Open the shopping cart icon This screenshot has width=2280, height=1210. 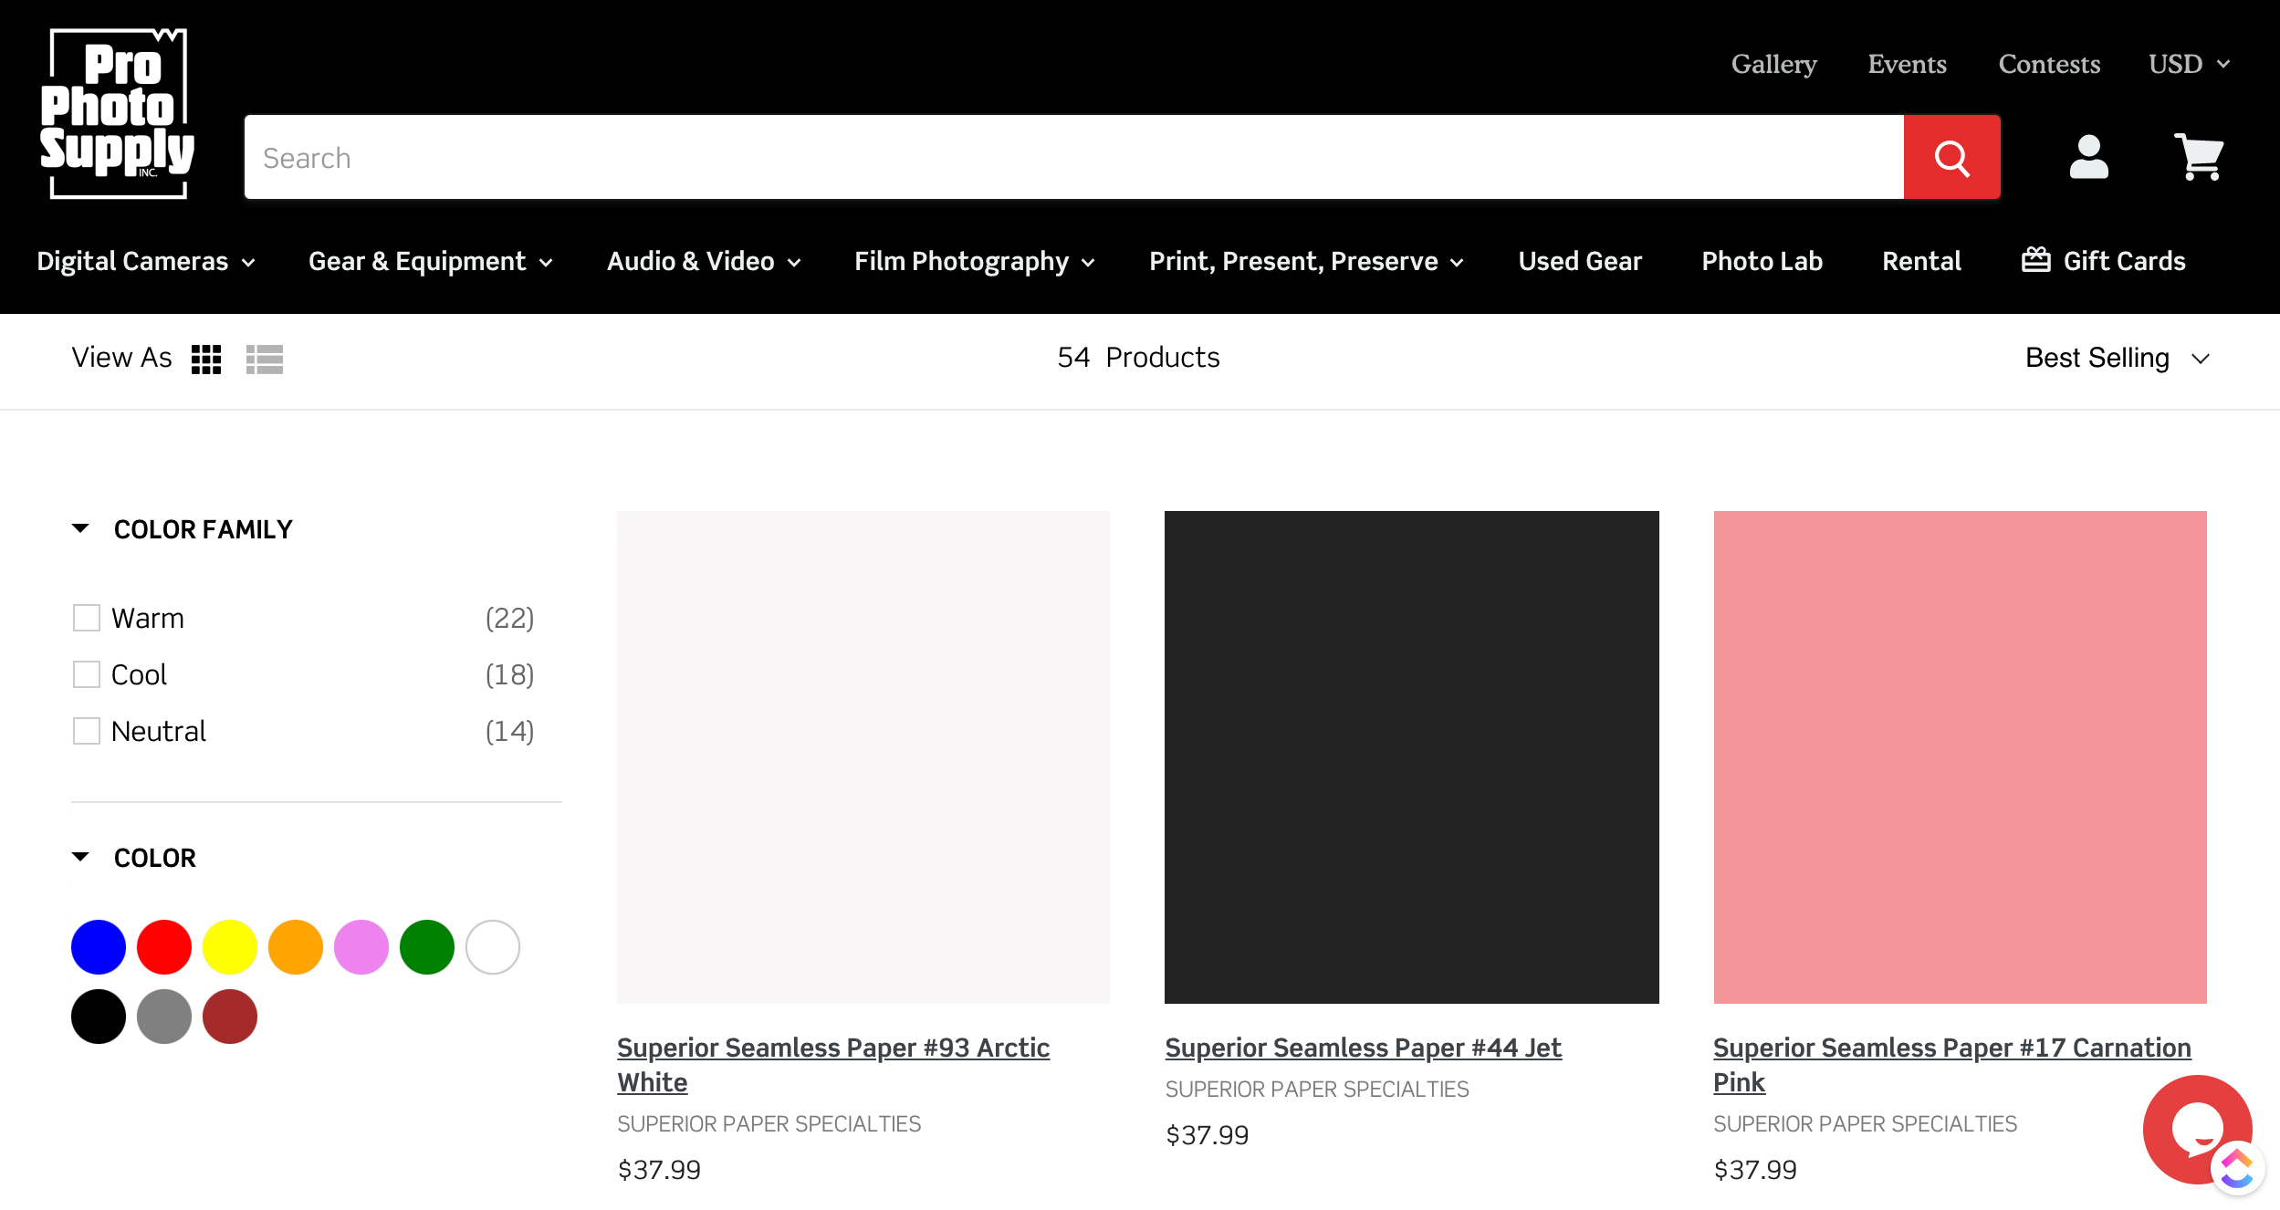click(x=2199, y=157)
